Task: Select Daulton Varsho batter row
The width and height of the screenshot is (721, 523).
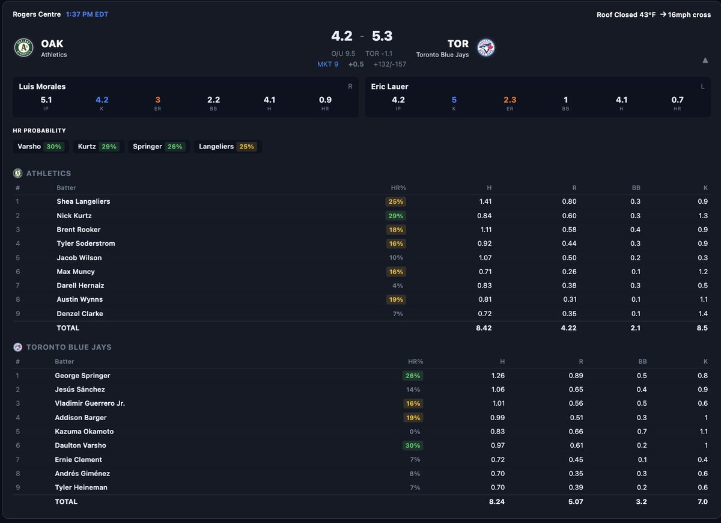Action: click(360, 445)
